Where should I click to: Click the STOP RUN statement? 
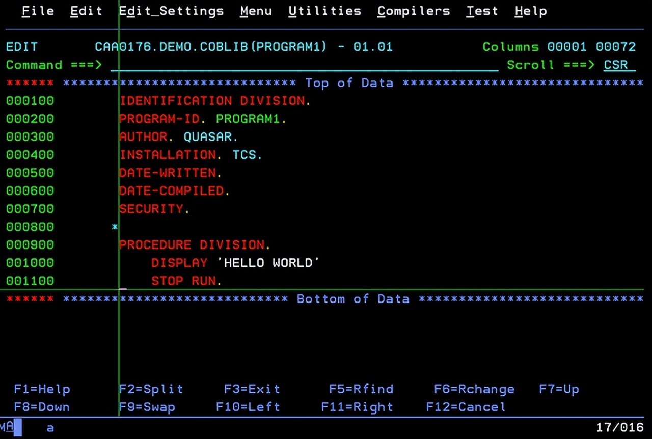(x=184, y=281)
